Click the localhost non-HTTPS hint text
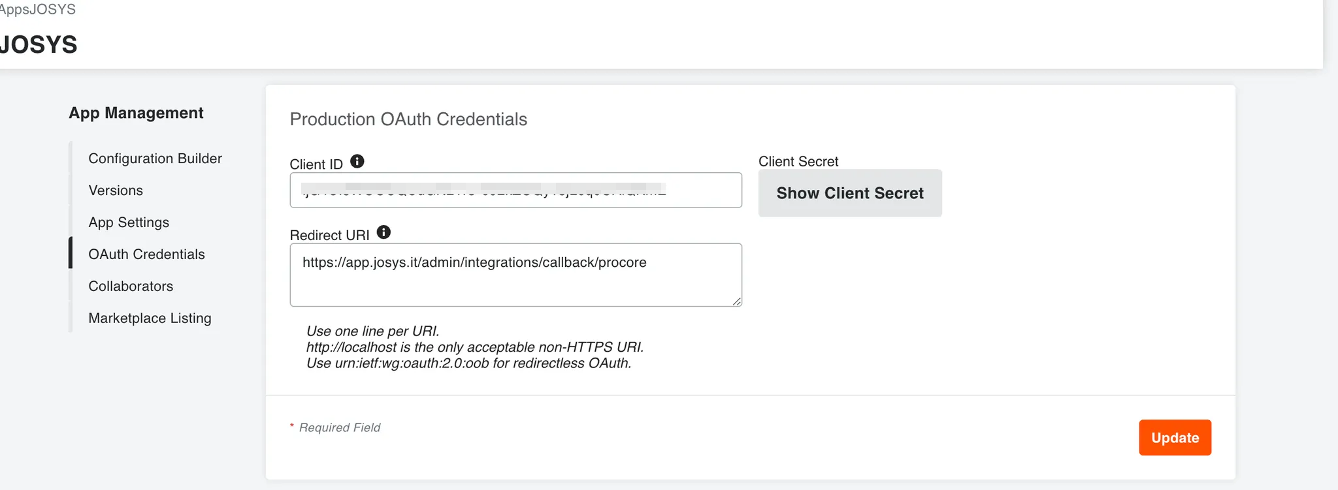1338x490 pixels. tap(475, 347)
